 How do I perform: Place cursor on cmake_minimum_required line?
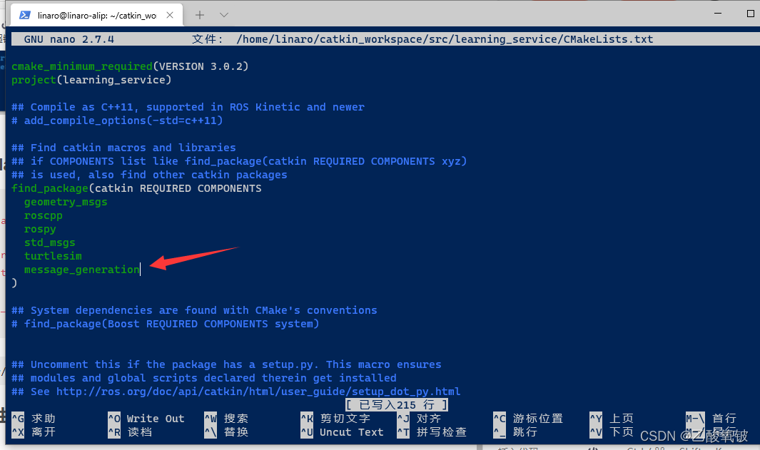[130, 66]
